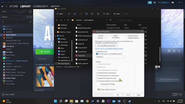Open taskbar Search
The height and width of the screenshot is (104, 185).
tap(61, 101)
